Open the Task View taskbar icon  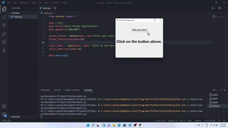[98, 125]
